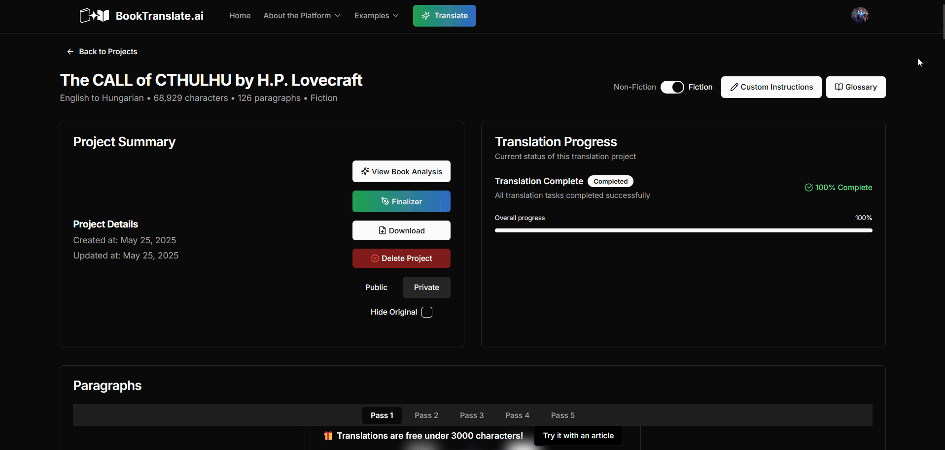This screenshot has width=945, height=450.
Task: Open the Finalizer
Action: coord(401,201)
